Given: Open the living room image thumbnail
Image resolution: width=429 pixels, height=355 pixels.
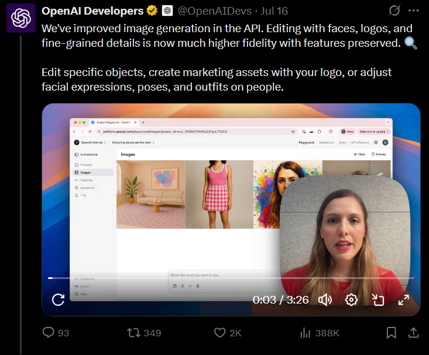Looking at the screenshot, I should click(151, 194).
